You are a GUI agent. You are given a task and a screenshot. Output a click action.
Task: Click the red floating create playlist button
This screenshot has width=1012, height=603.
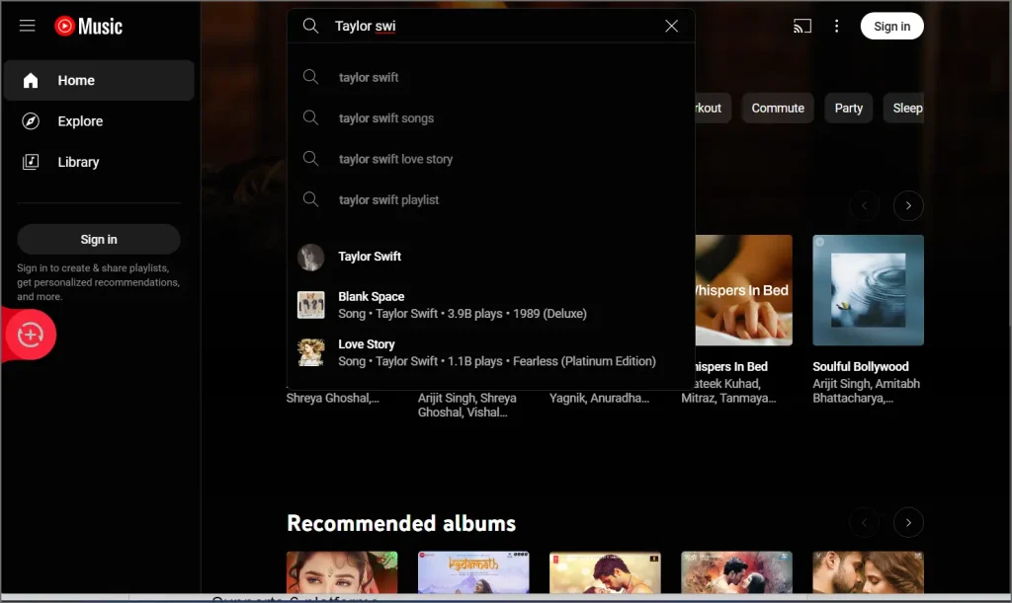(30, 335)
